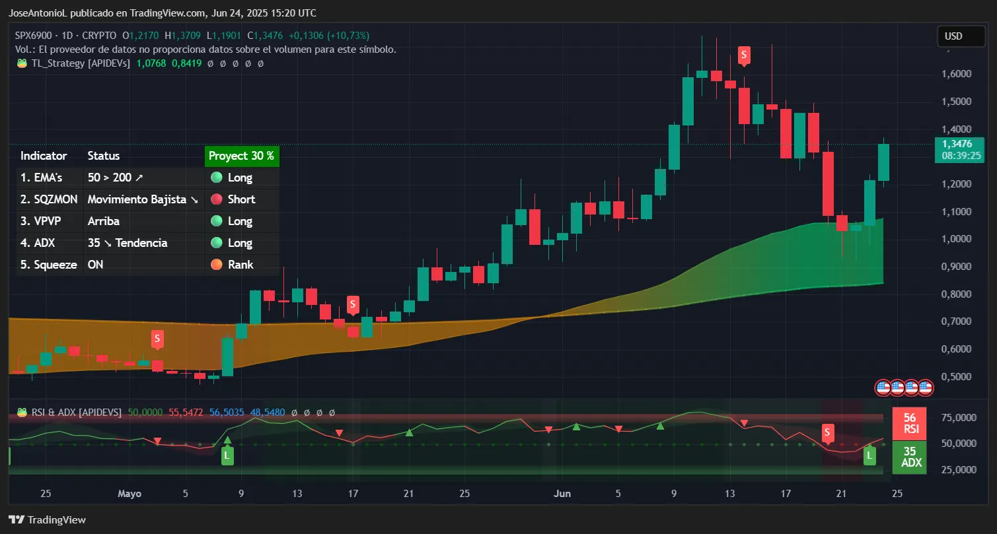Click the latest green candle for June 24
The width and height of the screenshot is (997, 534).
[x=883, y=162]
